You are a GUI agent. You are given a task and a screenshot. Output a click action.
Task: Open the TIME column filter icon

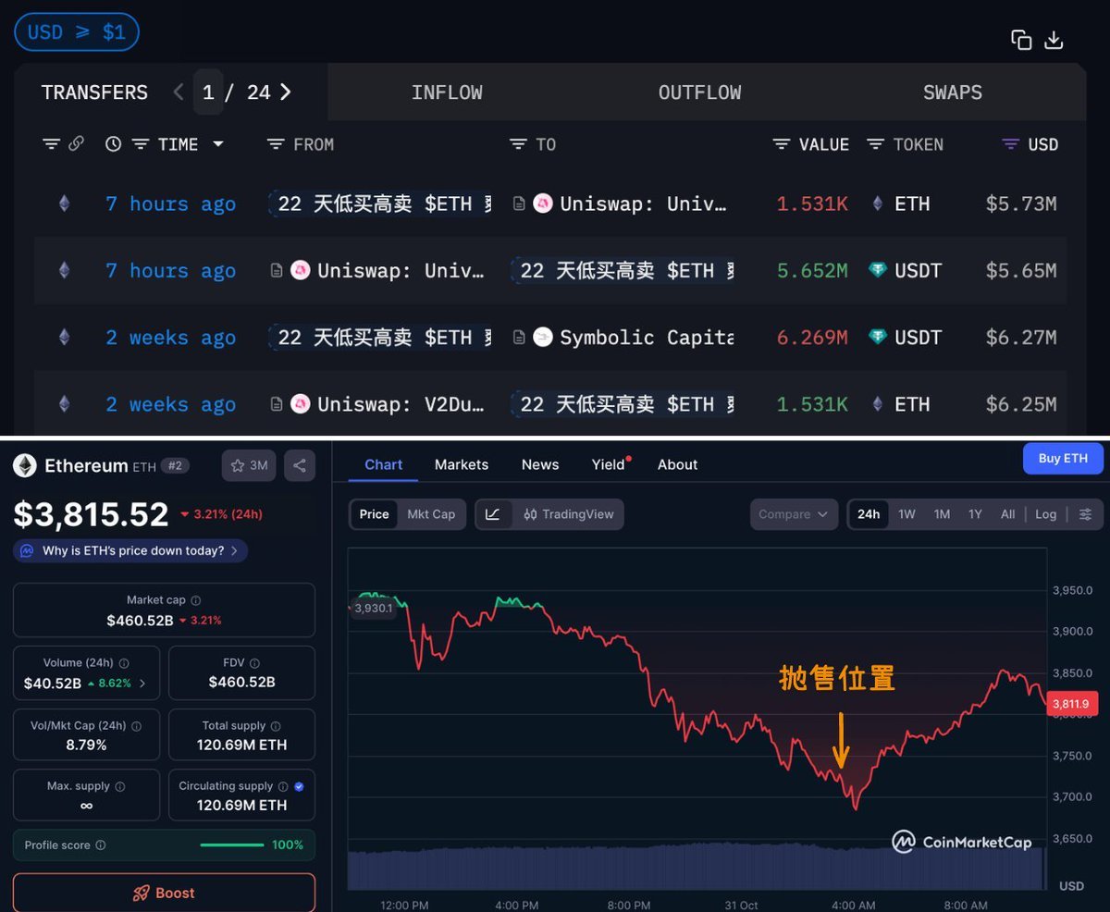(x=141, y=144)
